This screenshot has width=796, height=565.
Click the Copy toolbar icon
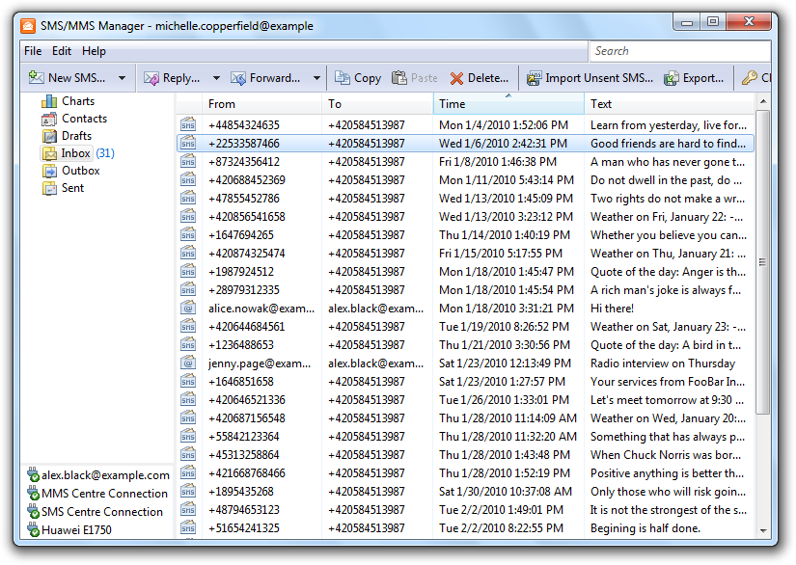(343, 78)
